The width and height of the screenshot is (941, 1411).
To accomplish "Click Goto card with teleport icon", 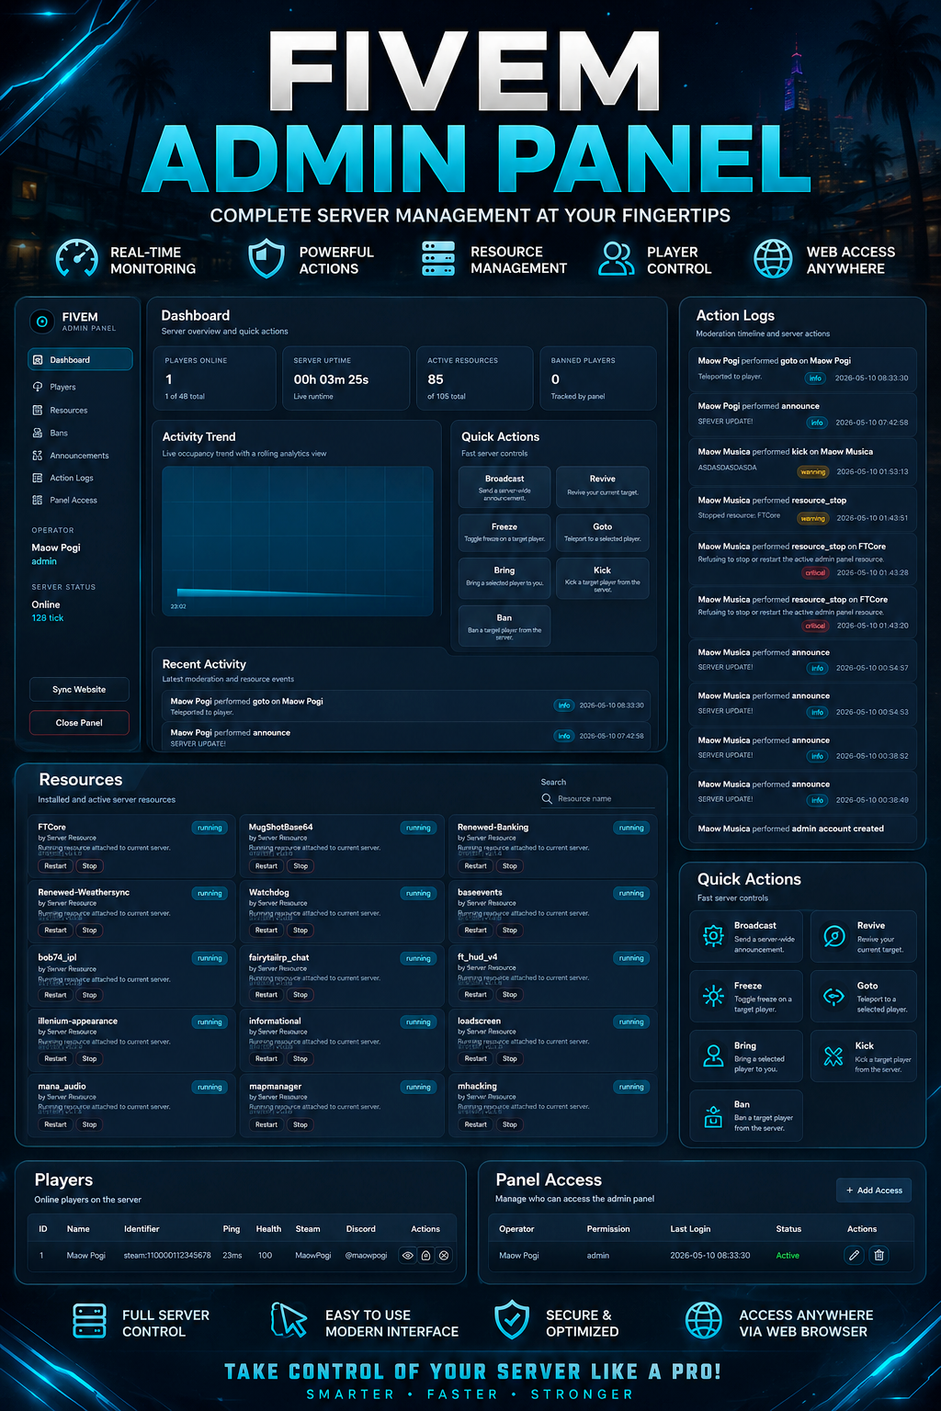I will [864, 997].
